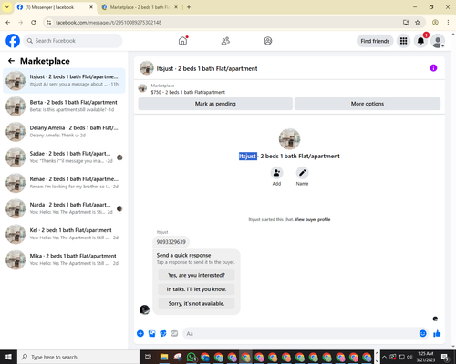Open the Groups icon in top navigation
The width and height of the screenshot is (456, 364).
tap(268, 41)
